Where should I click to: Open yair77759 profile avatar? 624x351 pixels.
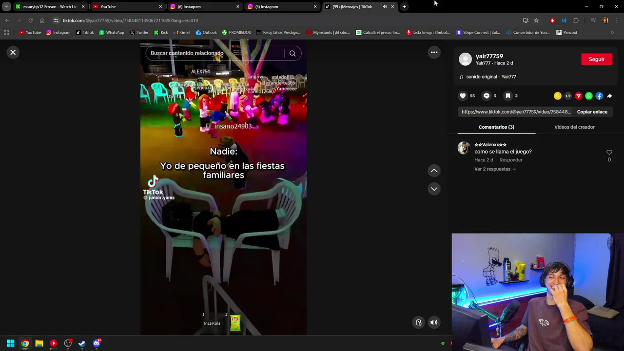466,59
